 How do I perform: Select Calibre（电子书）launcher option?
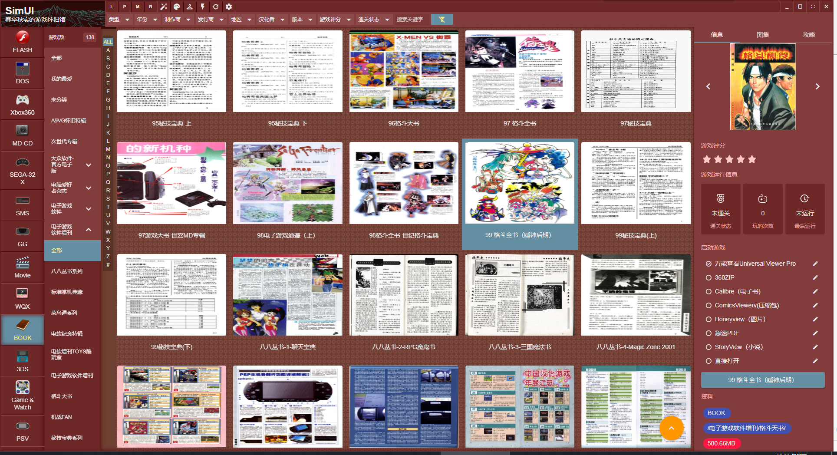pyautogui.click(x=733, y=291)
